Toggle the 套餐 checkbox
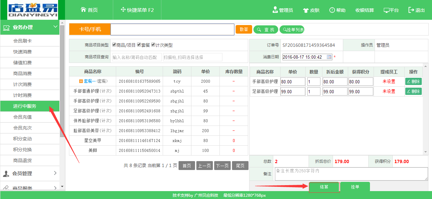This screenshot has height=199, width=432. coord(139,45)
